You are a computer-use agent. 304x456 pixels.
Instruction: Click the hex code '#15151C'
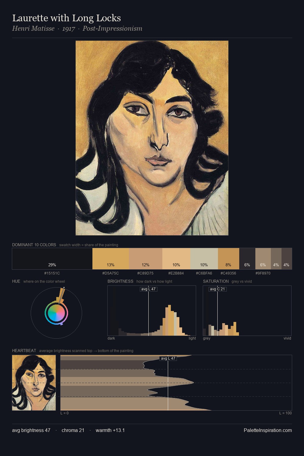[52, 273]
